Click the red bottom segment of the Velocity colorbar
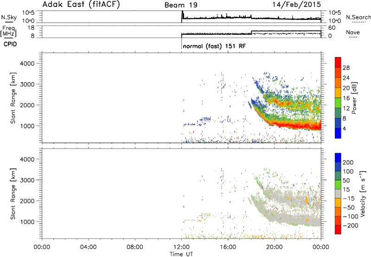 (338, 230)
